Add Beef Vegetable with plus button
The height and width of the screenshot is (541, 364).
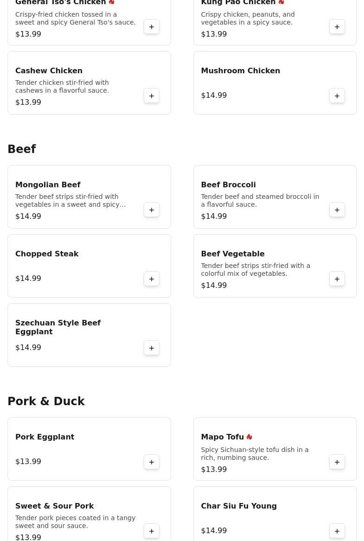[x=337, y=279]
